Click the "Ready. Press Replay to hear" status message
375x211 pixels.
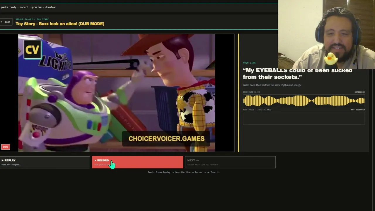(x=184, y=172)
